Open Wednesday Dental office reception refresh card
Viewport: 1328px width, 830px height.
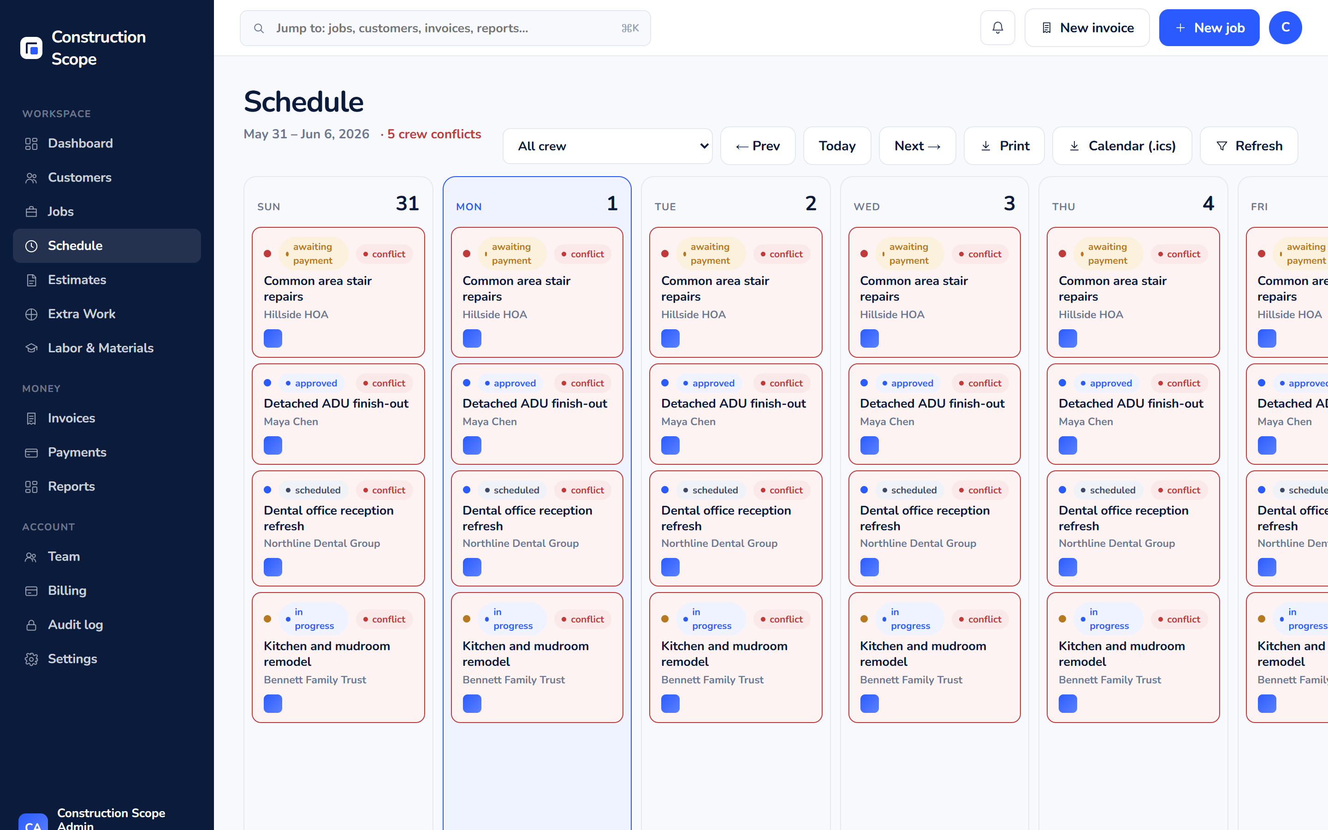coord(934,528)
